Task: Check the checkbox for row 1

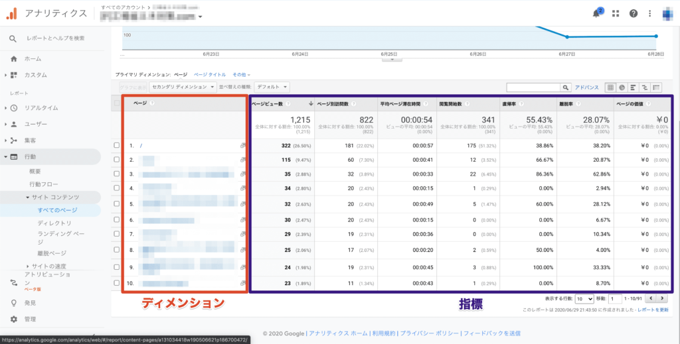Action: [x=117, y=144]
